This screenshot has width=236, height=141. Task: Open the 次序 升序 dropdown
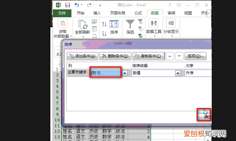198,73
